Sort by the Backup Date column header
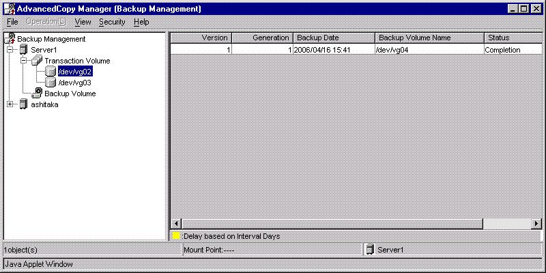Viewport: 546px width, 273px height. tap(334, 38)
